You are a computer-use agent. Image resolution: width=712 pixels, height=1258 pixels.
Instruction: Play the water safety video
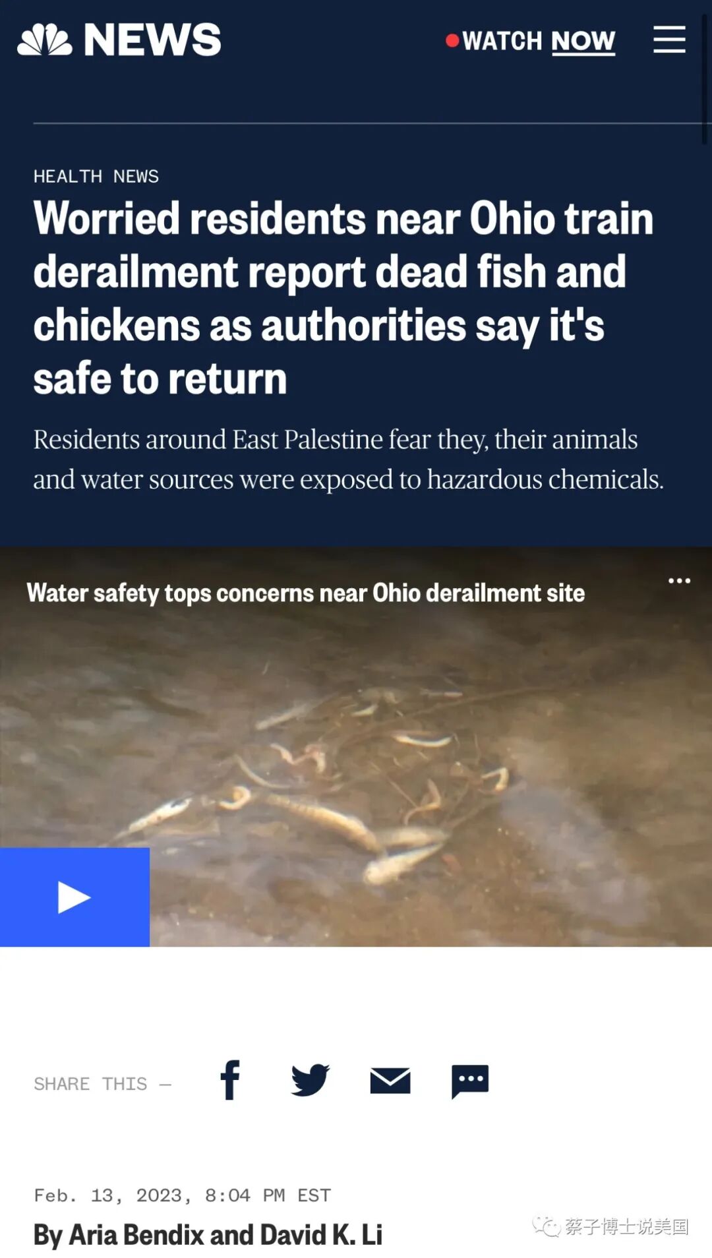(74, 897)
